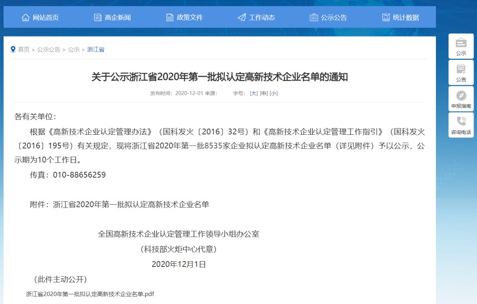The width and height of the screenshot is (477, 304).
Task: Navigate to 公示公告 from the breadcrumb
Action: click(x=49, y=49)
